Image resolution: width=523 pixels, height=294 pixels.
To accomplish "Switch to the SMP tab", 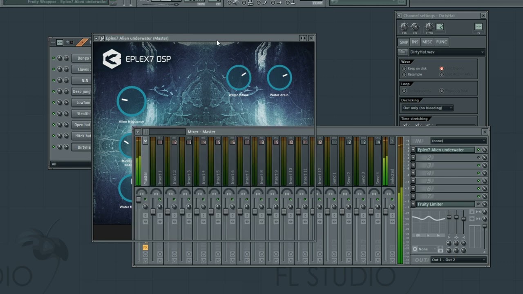I will click(x=404, y=42).
